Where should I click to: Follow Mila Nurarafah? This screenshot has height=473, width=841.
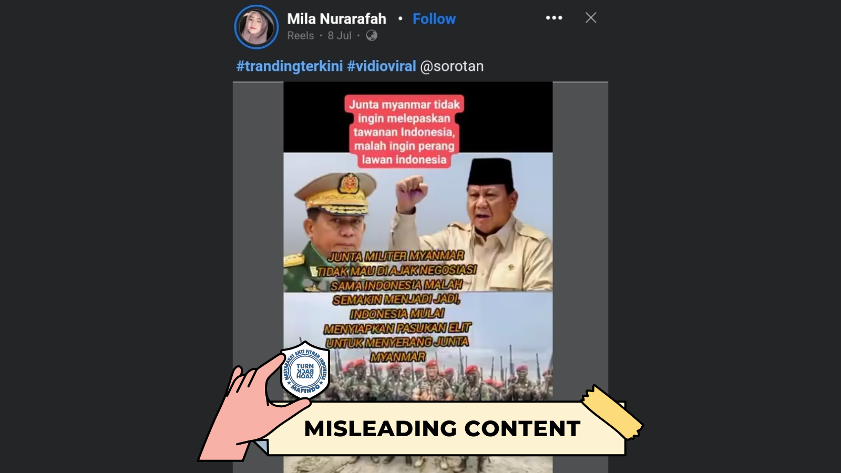434,19
